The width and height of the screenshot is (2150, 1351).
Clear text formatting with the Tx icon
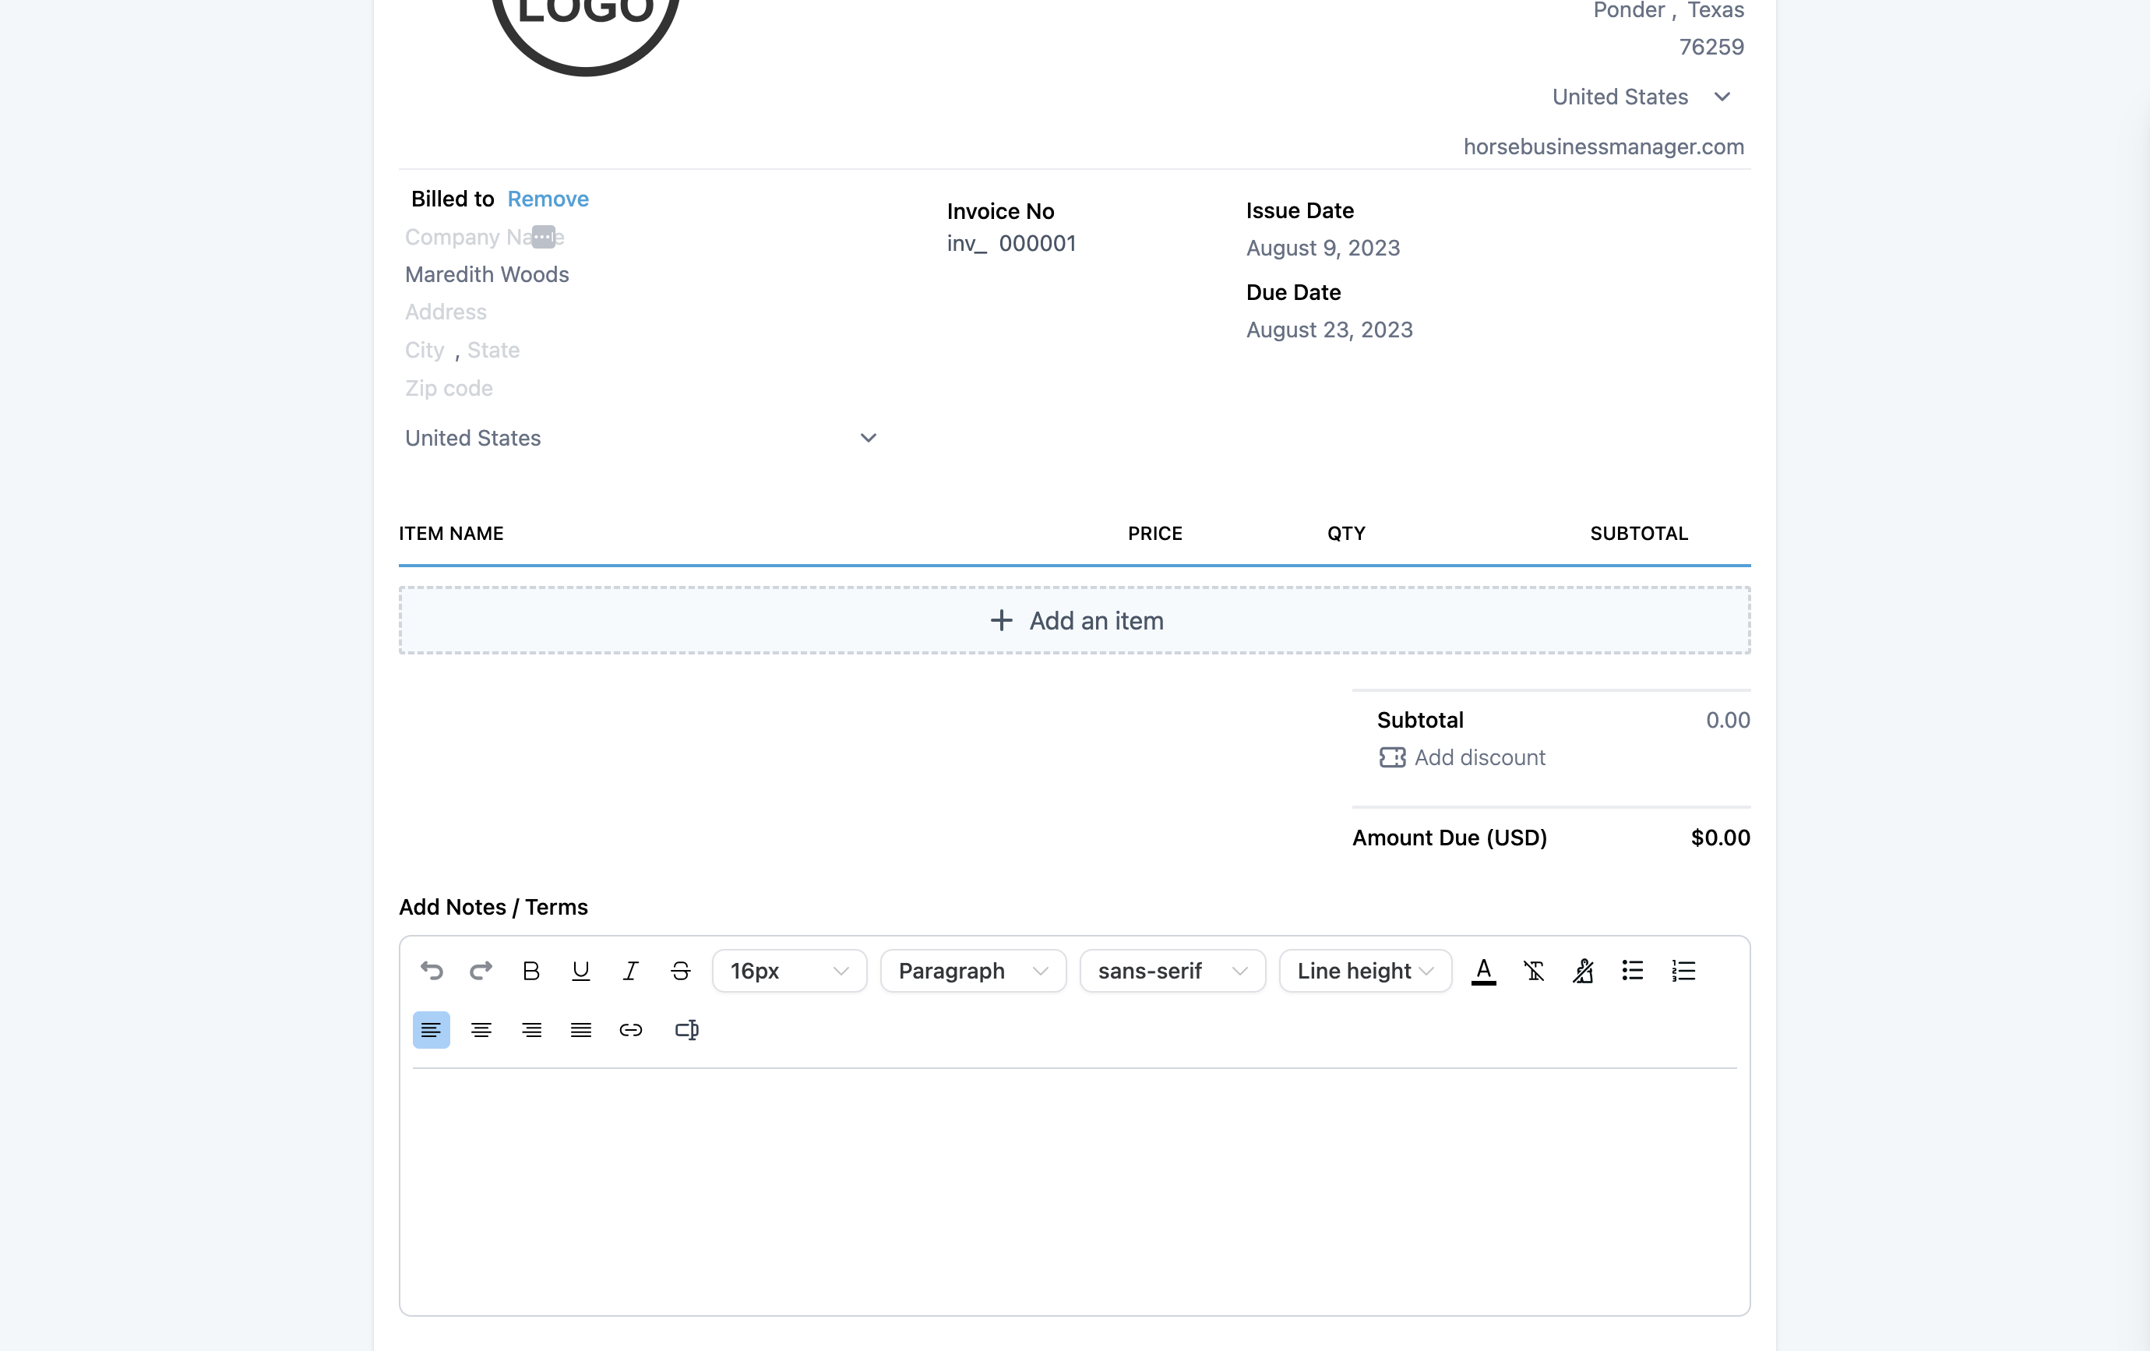click(x=1534, y=971)
